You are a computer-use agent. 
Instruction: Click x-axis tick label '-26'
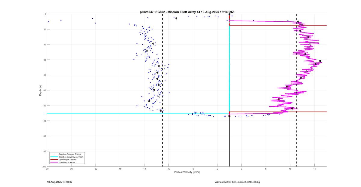click(x=71, y=169)
